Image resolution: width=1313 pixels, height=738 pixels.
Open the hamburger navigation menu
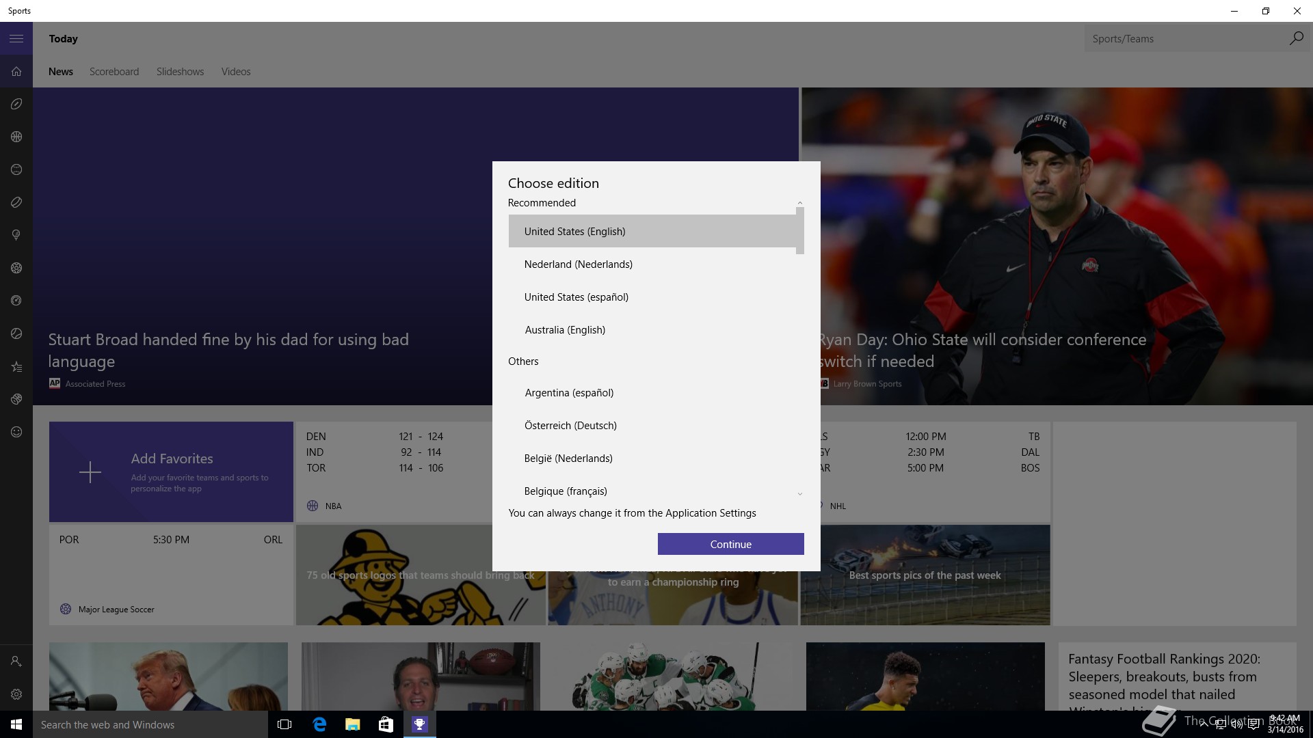(x=16, y=39)
